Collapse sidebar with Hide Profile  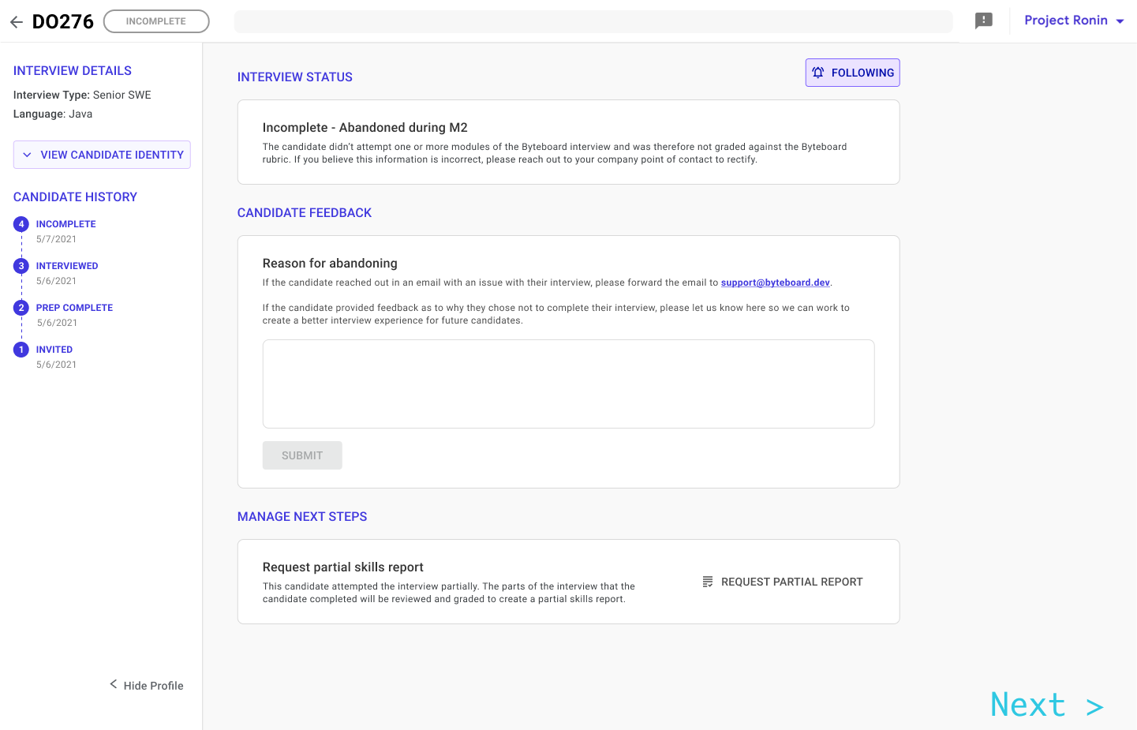tap(147, 685)
